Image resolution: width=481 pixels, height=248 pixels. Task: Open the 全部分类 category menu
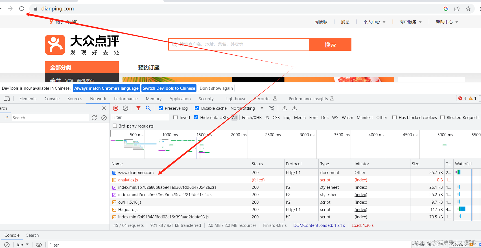pos(82,67)
